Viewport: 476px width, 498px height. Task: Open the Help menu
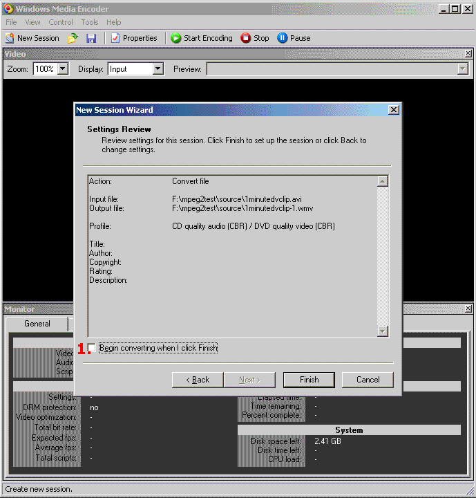pyautogui.click(x=113, y=22)
